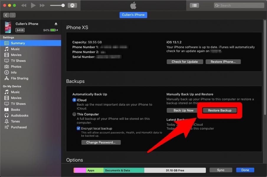Click the 64GB capacity badge
This screenshot has width=267, height=177.
point(20,30)
